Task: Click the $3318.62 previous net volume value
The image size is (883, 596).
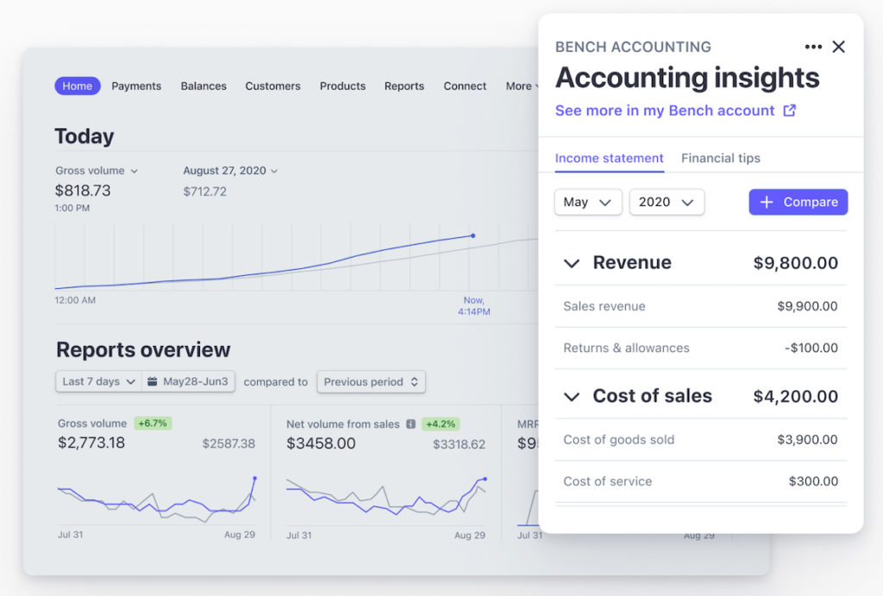Action: 459,444
